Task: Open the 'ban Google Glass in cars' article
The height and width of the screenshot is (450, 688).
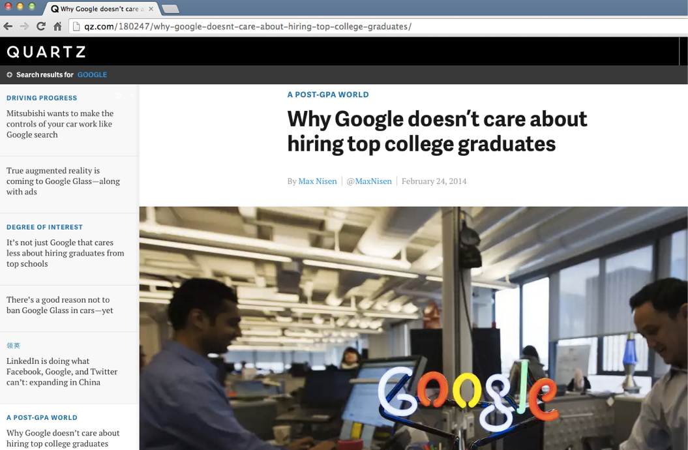Action: click(x=60, y=305)
